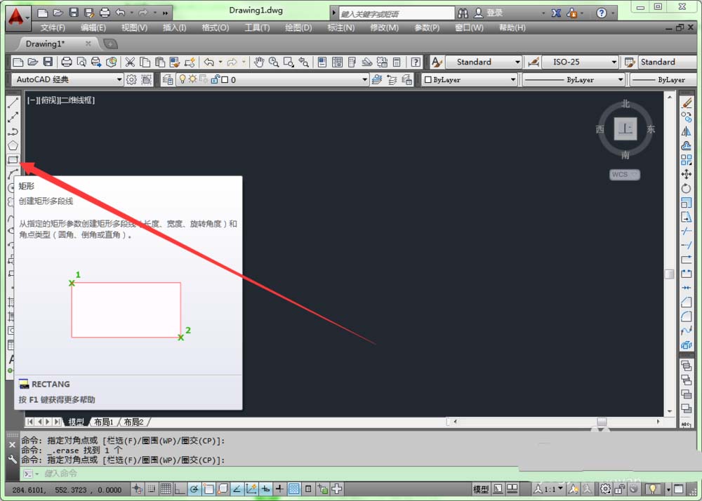The height and width of the screenshot is (501, 702).
Task: Select the Chamfer tool
Action: click(687, 302)
